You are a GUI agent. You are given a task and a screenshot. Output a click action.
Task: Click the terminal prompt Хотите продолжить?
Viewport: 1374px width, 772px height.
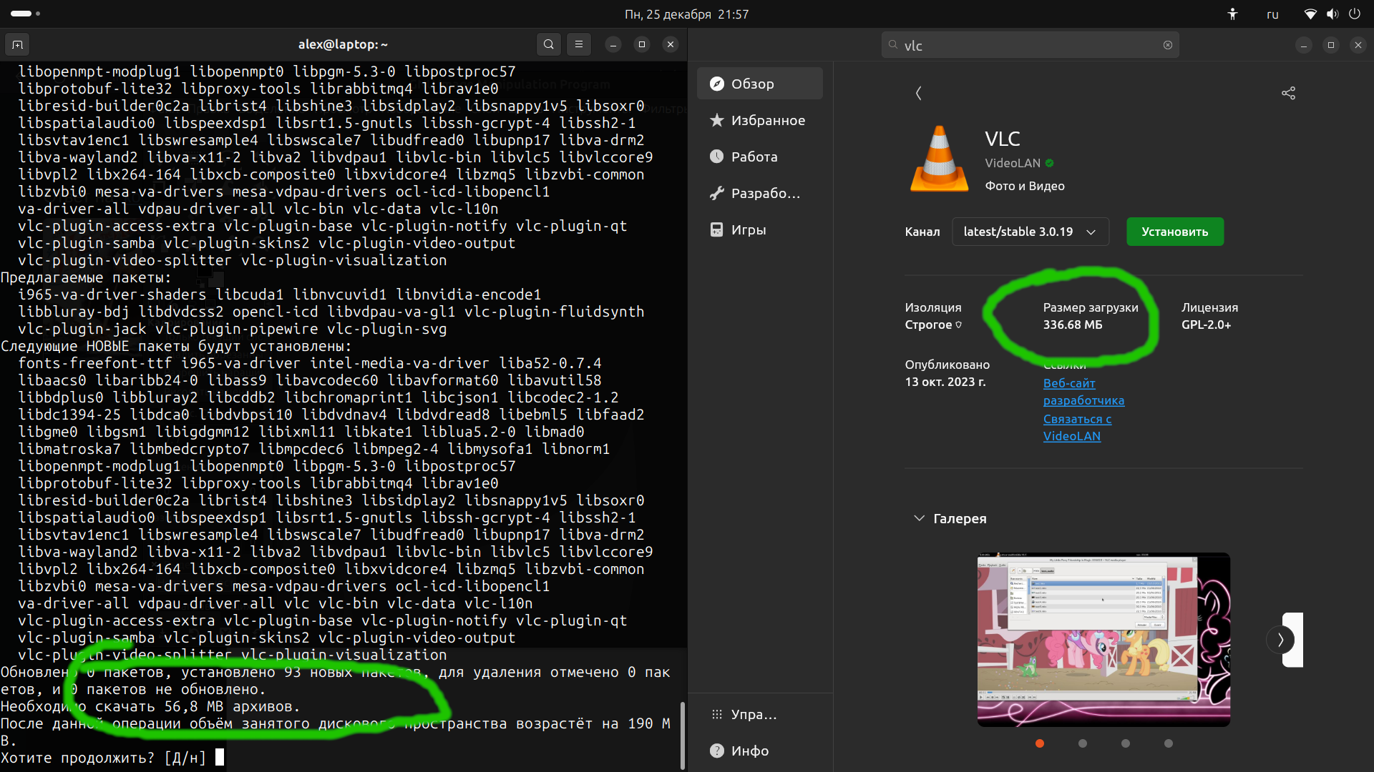point(77,758)
